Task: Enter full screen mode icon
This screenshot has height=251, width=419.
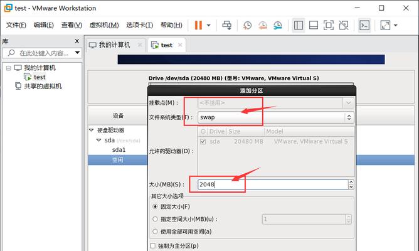Action: [329, 25]
